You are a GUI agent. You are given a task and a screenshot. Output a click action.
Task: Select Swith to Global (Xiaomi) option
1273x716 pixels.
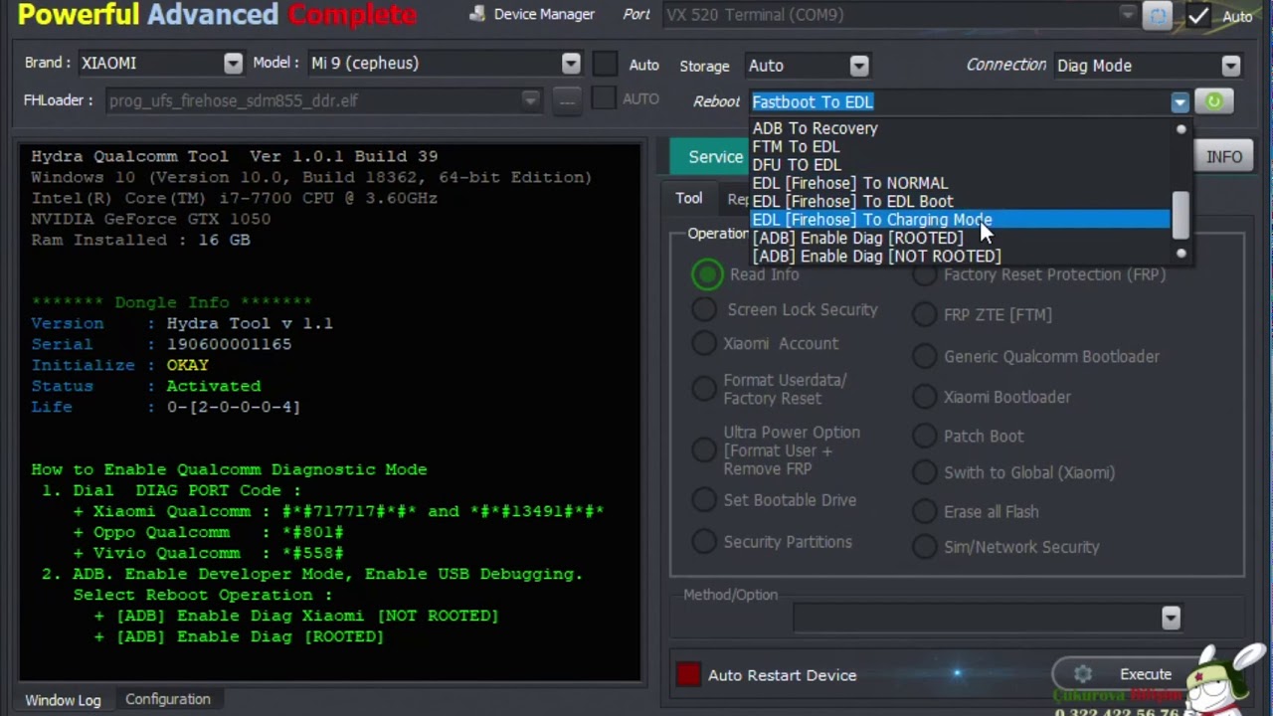[x=925, y=472]
